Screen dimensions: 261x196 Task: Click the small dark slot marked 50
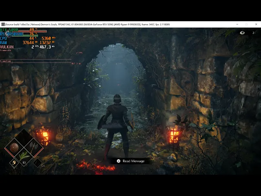(x=38, y=163)
